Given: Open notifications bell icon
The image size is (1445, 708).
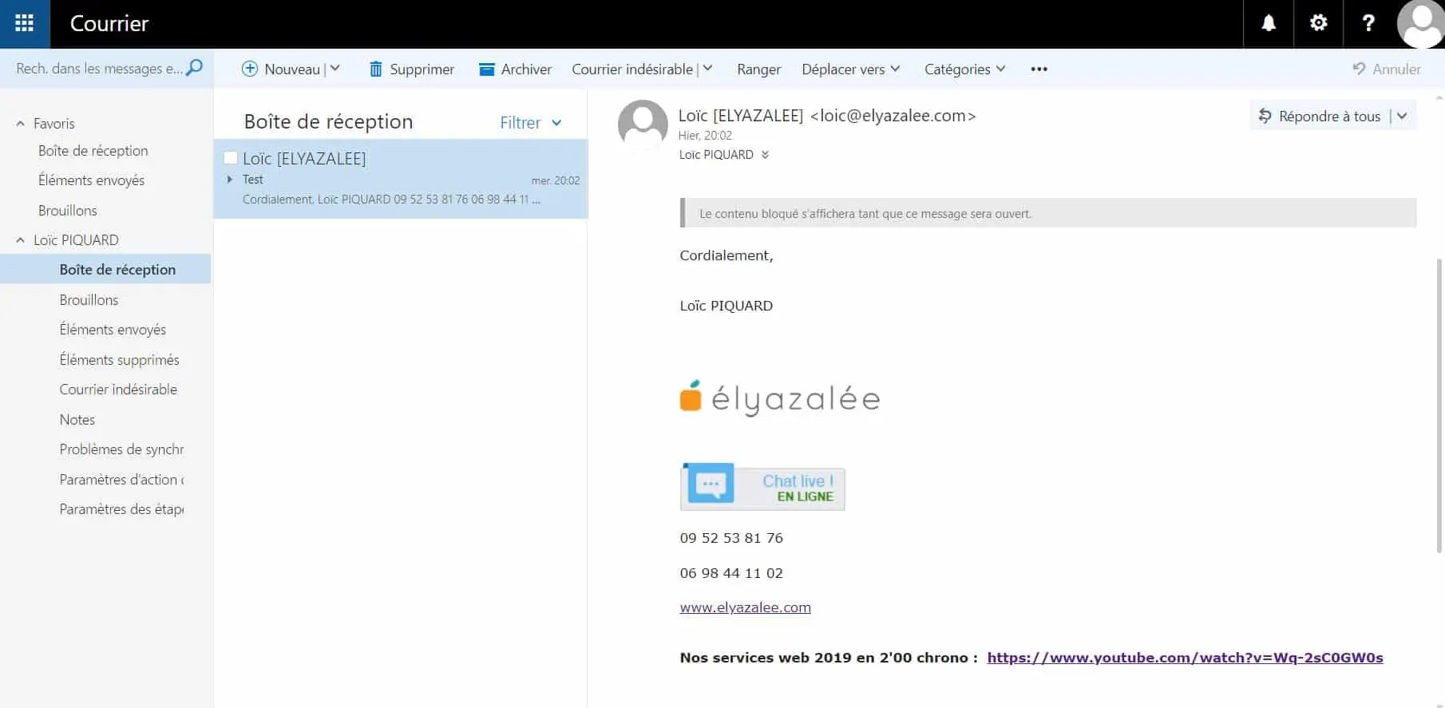Looking at the screenshot, I should [x=1269, y=23].
